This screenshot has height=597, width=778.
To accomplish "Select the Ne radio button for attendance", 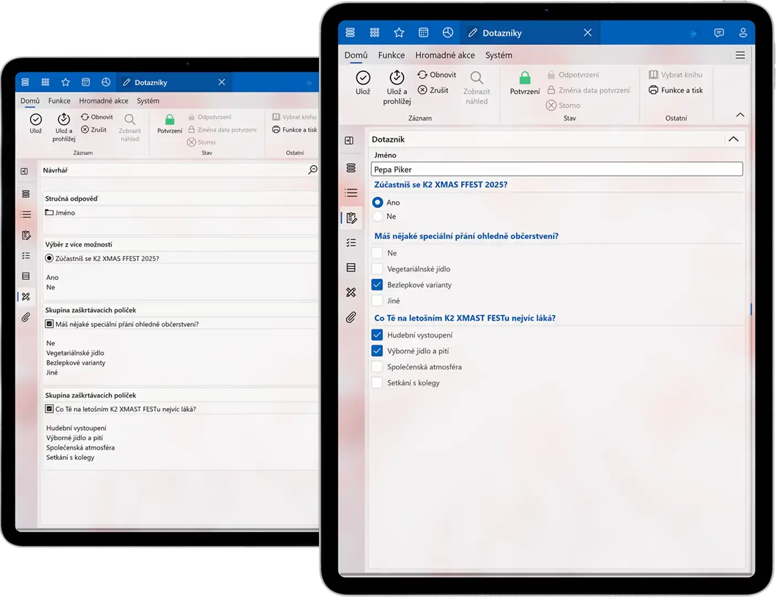I will [377, 217].
